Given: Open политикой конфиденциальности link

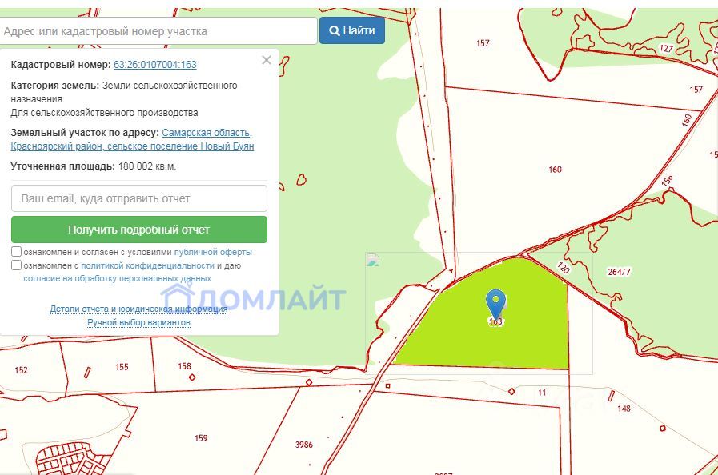Looking at the screenshot, I should point(147,265).
